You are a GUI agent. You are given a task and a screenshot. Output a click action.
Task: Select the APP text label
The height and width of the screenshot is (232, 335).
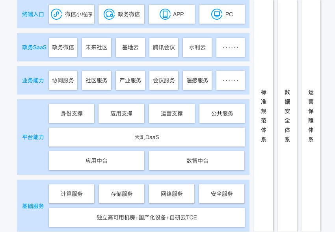(x=179, y=14)
